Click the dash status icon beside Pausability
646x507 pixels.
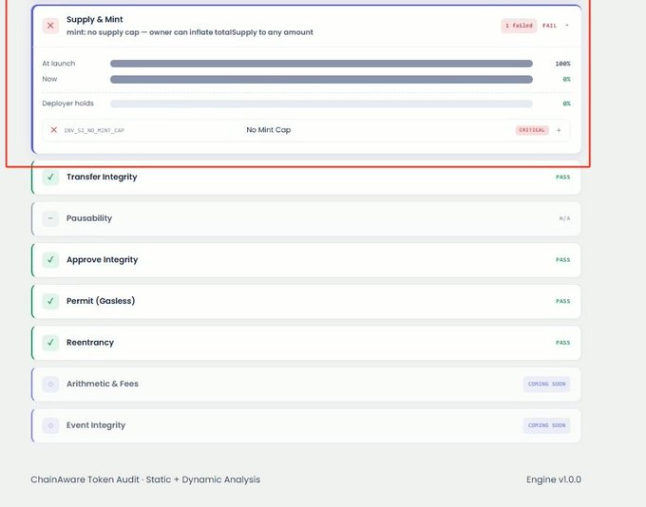[x=50, y=218]
